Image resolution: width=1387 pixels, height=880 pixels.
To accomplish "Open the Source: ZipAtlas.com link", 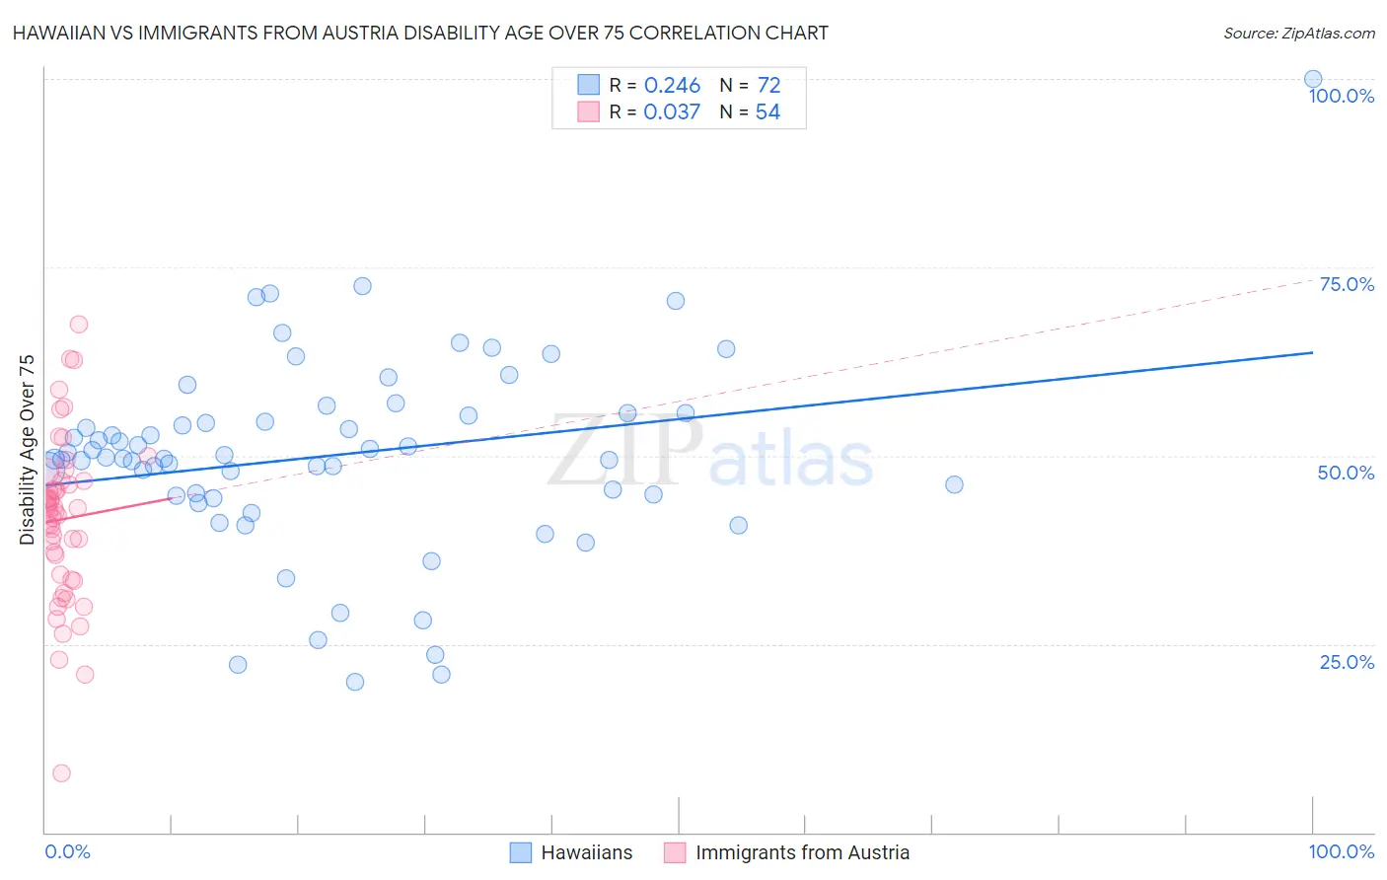I will tap(1299, 33).
